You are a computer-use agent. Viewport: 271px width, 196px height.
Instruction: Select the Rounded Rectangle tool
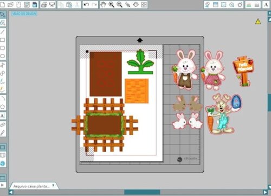(3, 48)
